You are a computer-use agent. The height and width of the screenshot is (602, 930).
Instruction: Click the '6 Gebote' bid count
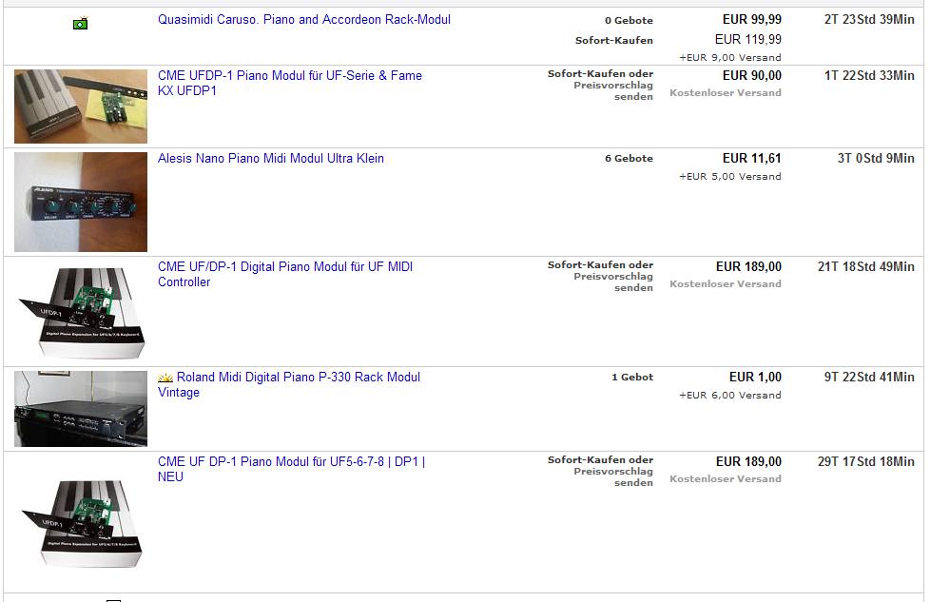pos(629,159)
